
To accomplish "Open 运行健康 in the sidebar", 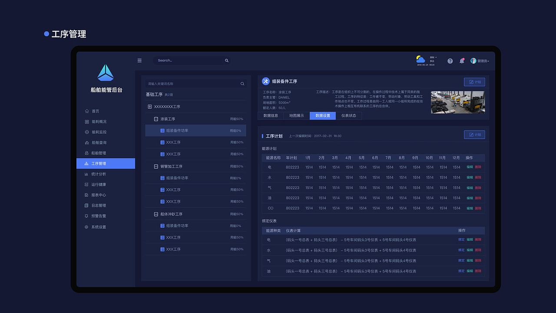I will pyautogui.click(x=96, y=184).
